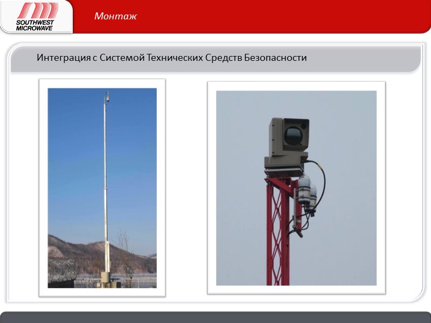431x323 pixels.
Task: Select the Монтаж title in red header
Action: pos(115,16)
